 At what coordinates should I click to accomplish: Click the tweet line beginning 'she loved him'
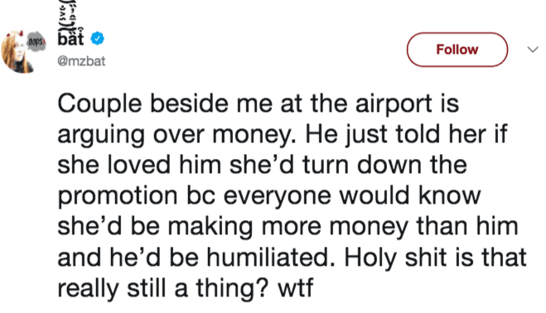(262, 165)
